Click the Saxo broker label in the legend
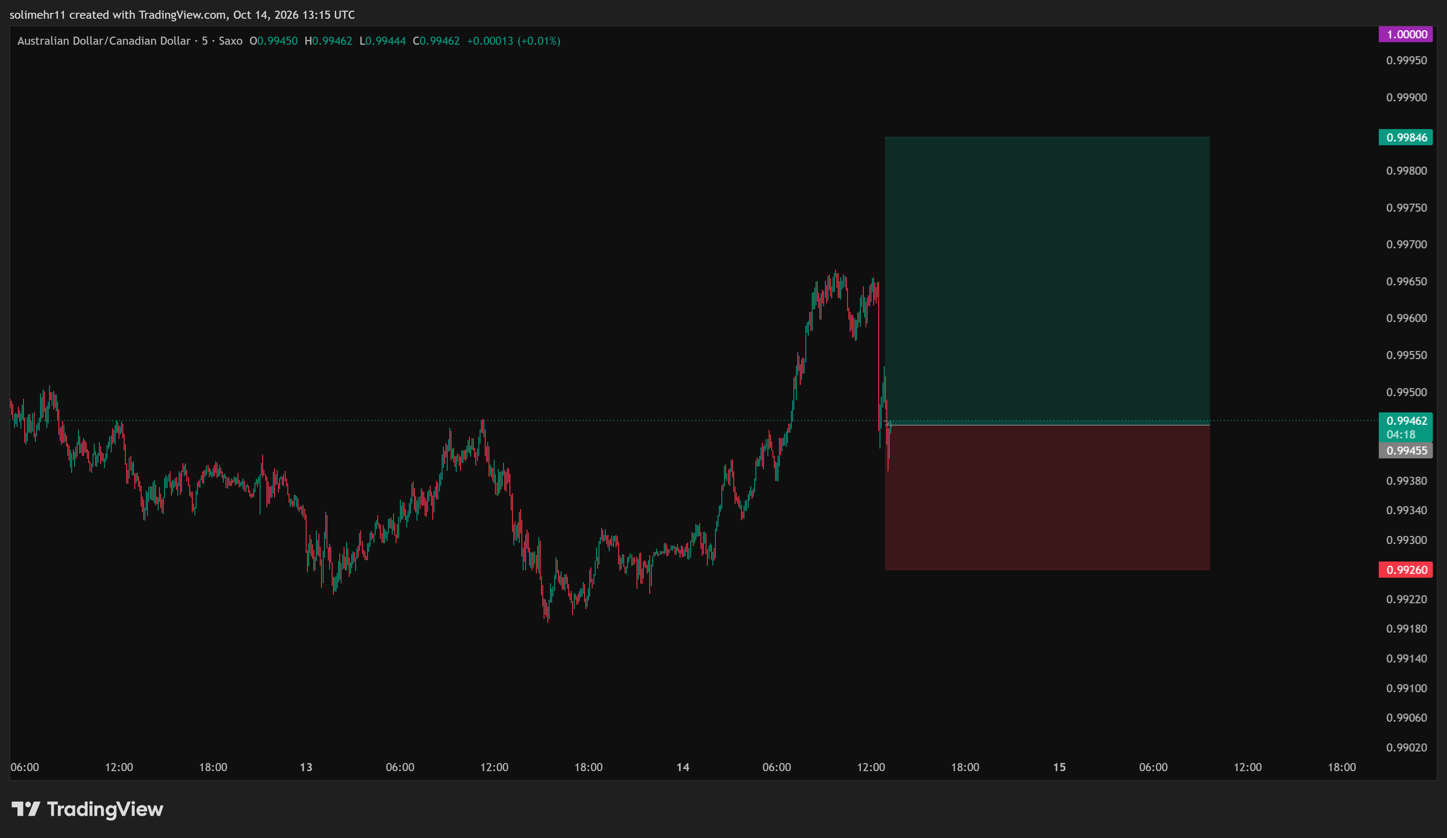The height and width of the screenshot is (838, 1447). 230,41
